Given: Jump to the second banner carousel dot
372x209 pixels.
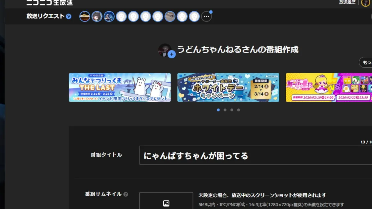Looking at the screenshot, I should [x=225, y=110].
